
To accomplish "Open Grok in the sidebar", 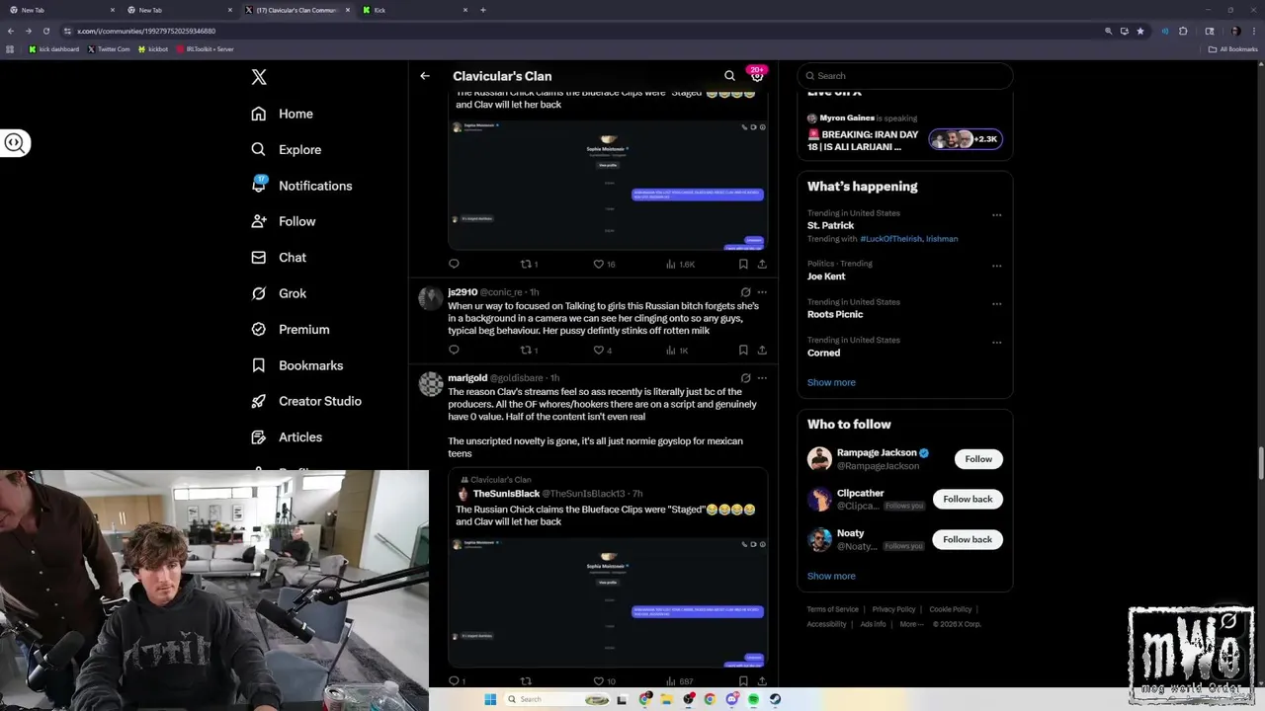I will tap(279, 293).
